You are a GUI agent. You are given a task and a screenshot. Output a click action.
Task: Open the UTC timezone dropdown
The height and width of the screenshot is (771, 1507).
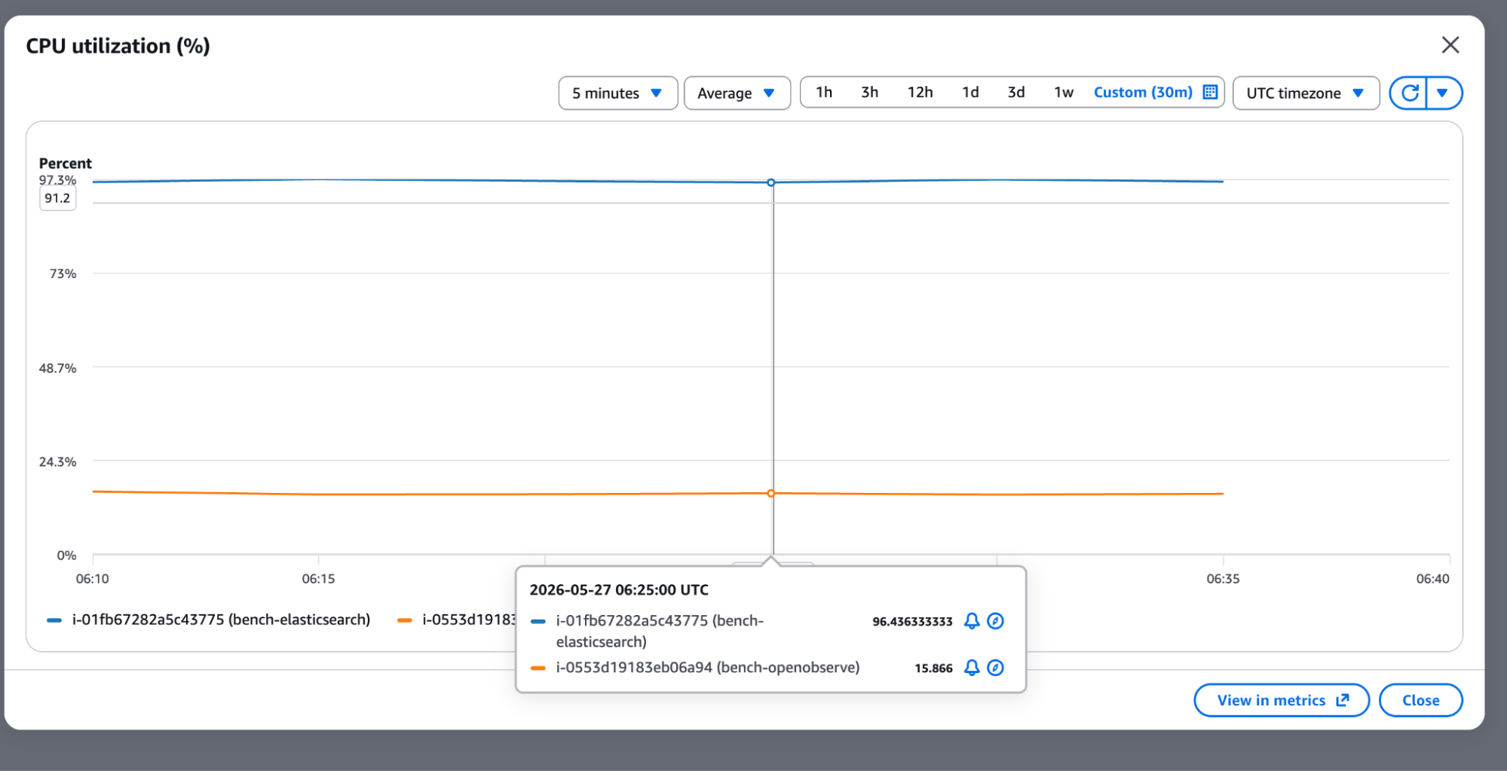(x=1305, y=93)
